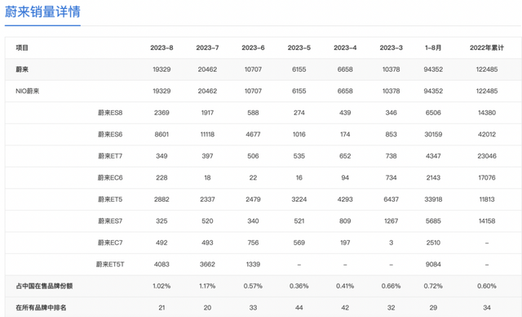522x317 pixels.
Task: Open the 蔚来EC6 model link
Action: tap(110, 177)
